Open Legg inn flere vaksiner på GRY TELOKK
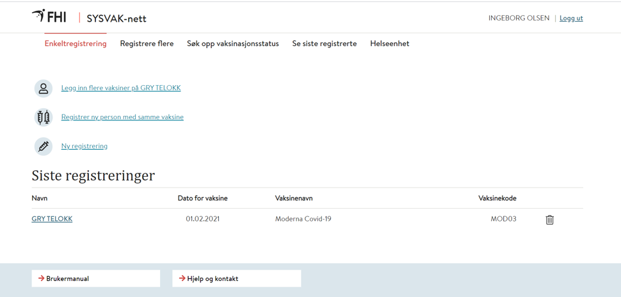Image resolution: width=621 pixels, height=297 pixels. click(121, 88)
